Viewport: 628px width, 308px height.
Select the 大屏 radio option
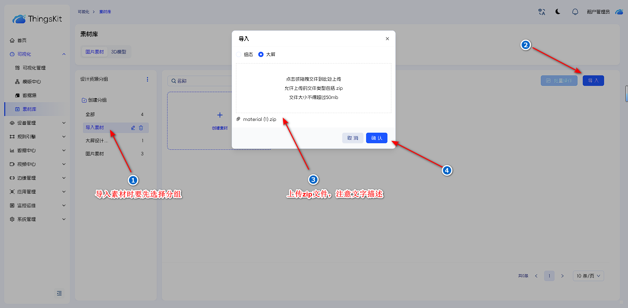pyautogui.click(x=261, y=54)
